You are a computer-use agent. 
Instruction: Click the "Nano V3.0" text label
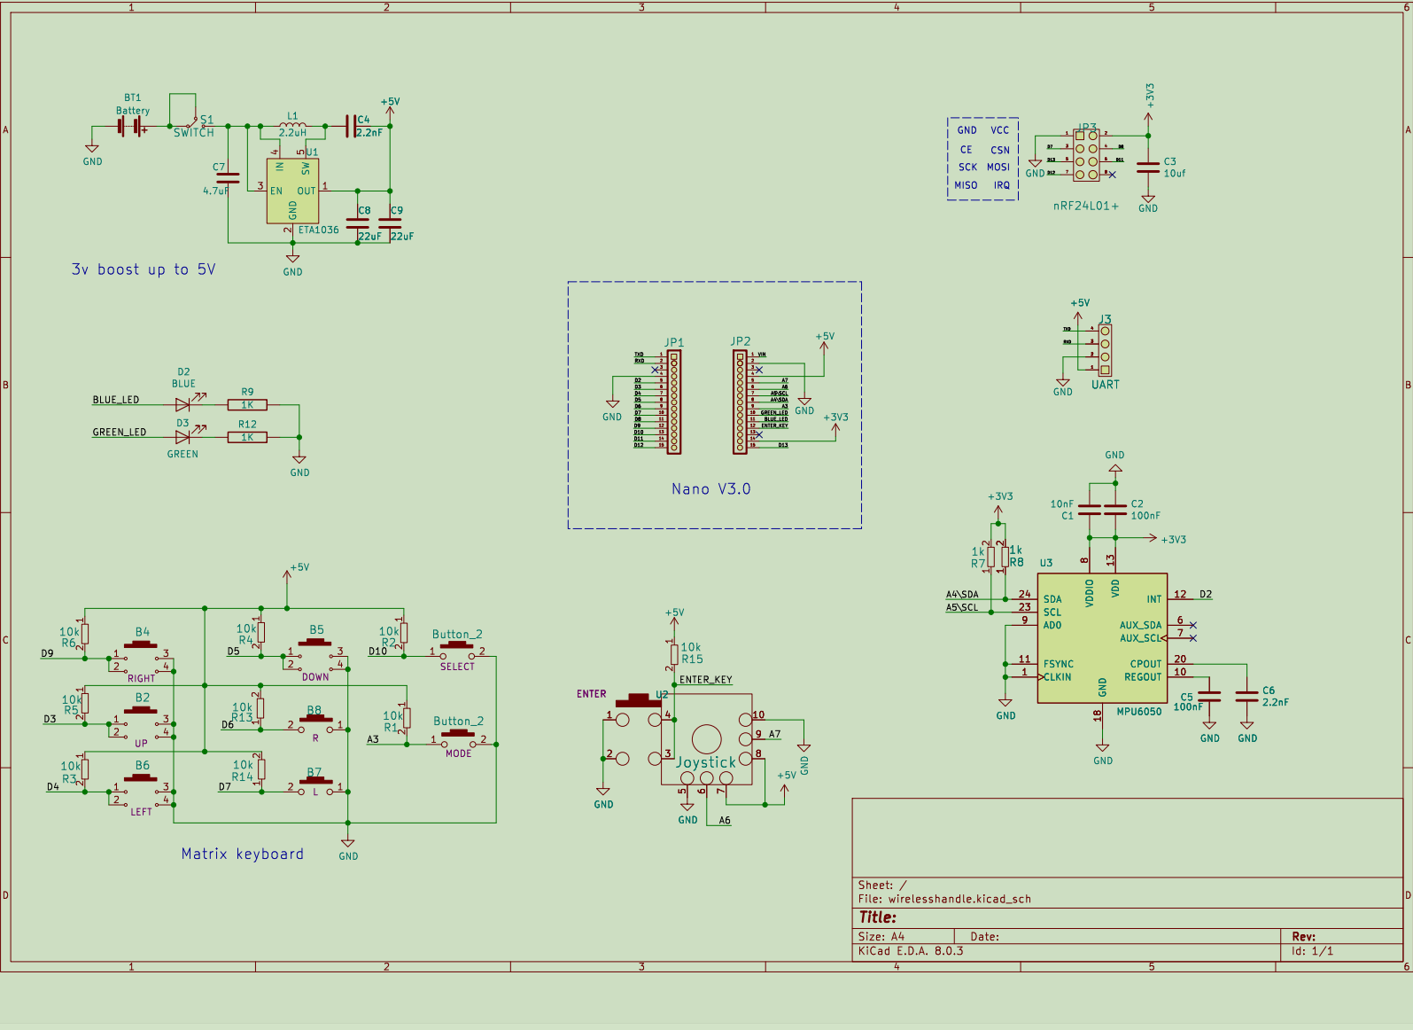point(711,488)
